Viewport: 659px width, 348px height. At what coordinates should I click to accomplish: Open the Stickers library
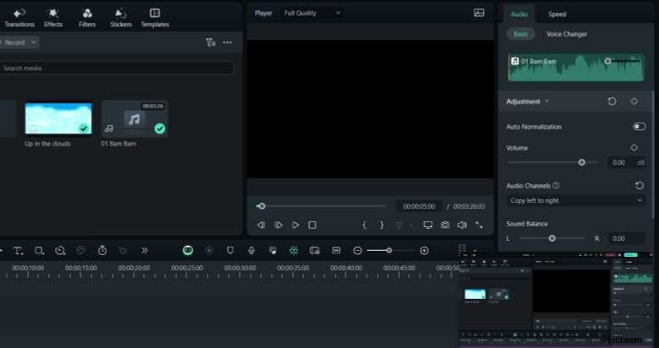pos(121,17)
